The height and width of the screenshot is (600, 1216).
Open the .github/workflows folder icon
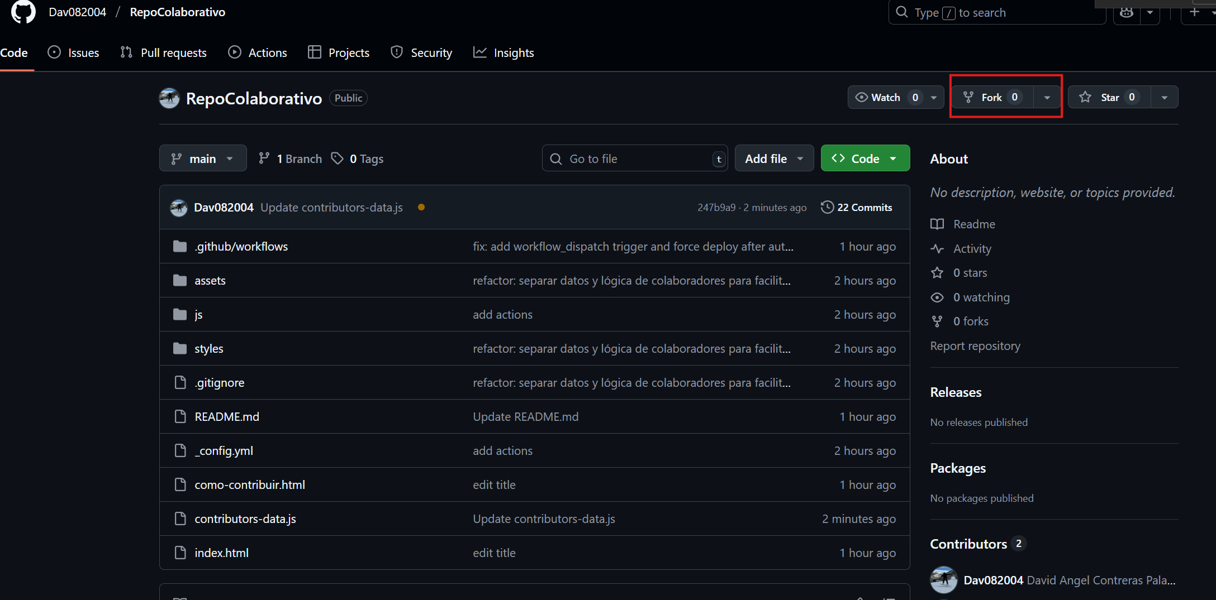(180, 246)
